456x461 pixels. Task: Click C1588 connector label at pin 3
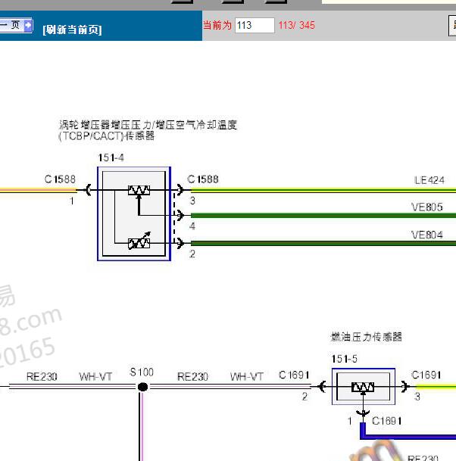click(x=203, y=179)
